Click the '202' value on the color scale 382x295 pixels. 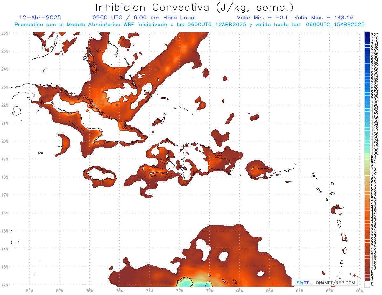click(375, 99)
